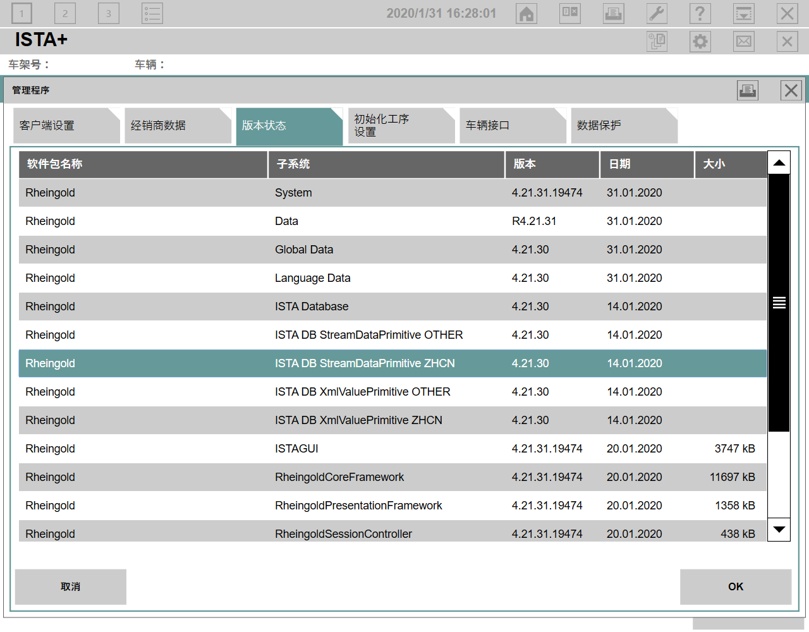Screen dimensions: 809x632
Task: Click version 4.21.30 in the Global Data row
Action: coord(530,250)
